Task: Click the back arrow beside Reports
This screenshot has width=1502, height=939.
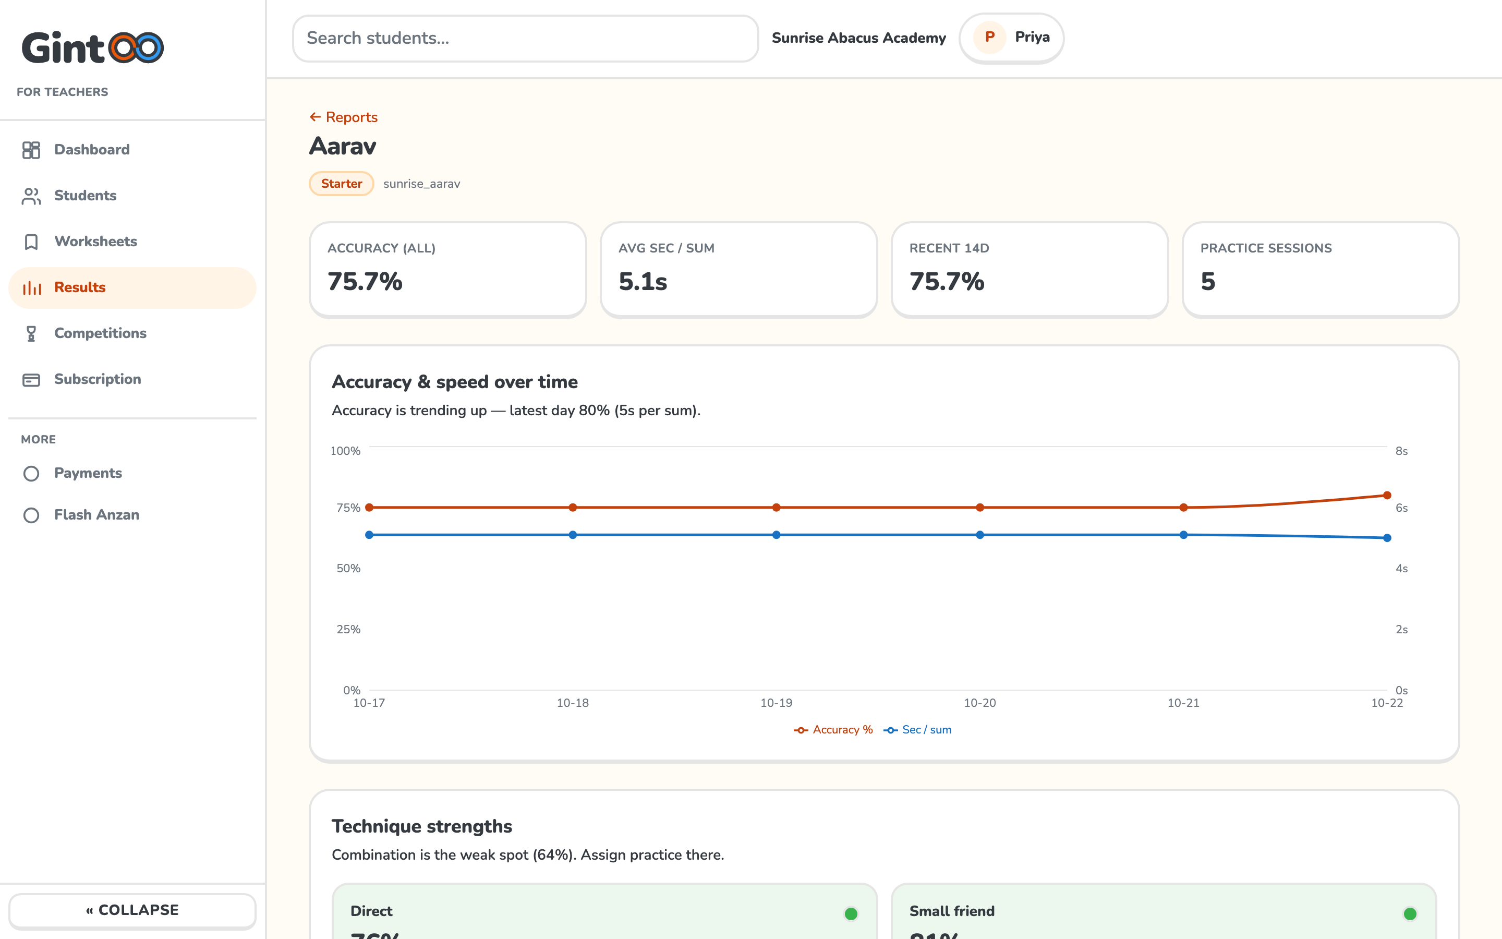Action: click(x=316, y=117)
